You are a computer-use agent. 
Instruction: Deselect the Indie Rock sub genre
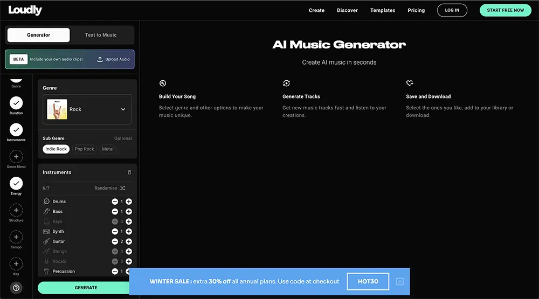click(56, 149)
